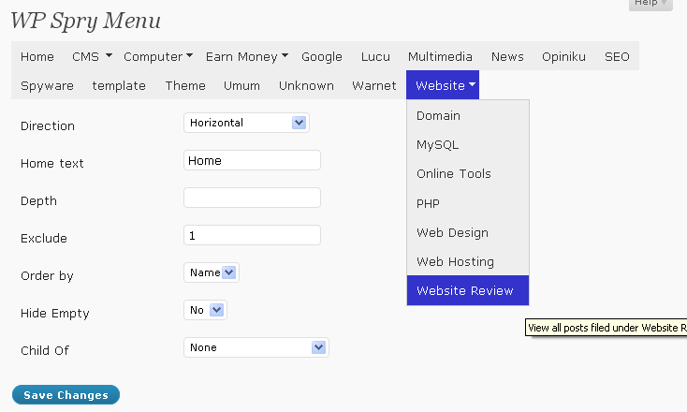Click the Child Of label

(45, 350)
